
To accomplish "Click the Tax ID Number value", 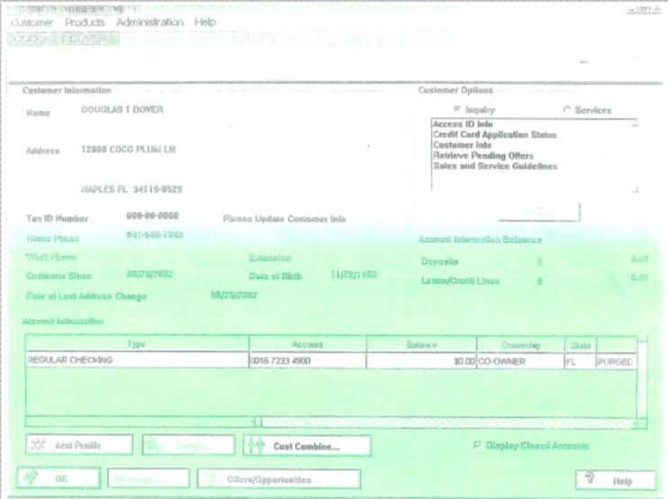I will pyautogui.click(x=152, y=215).
